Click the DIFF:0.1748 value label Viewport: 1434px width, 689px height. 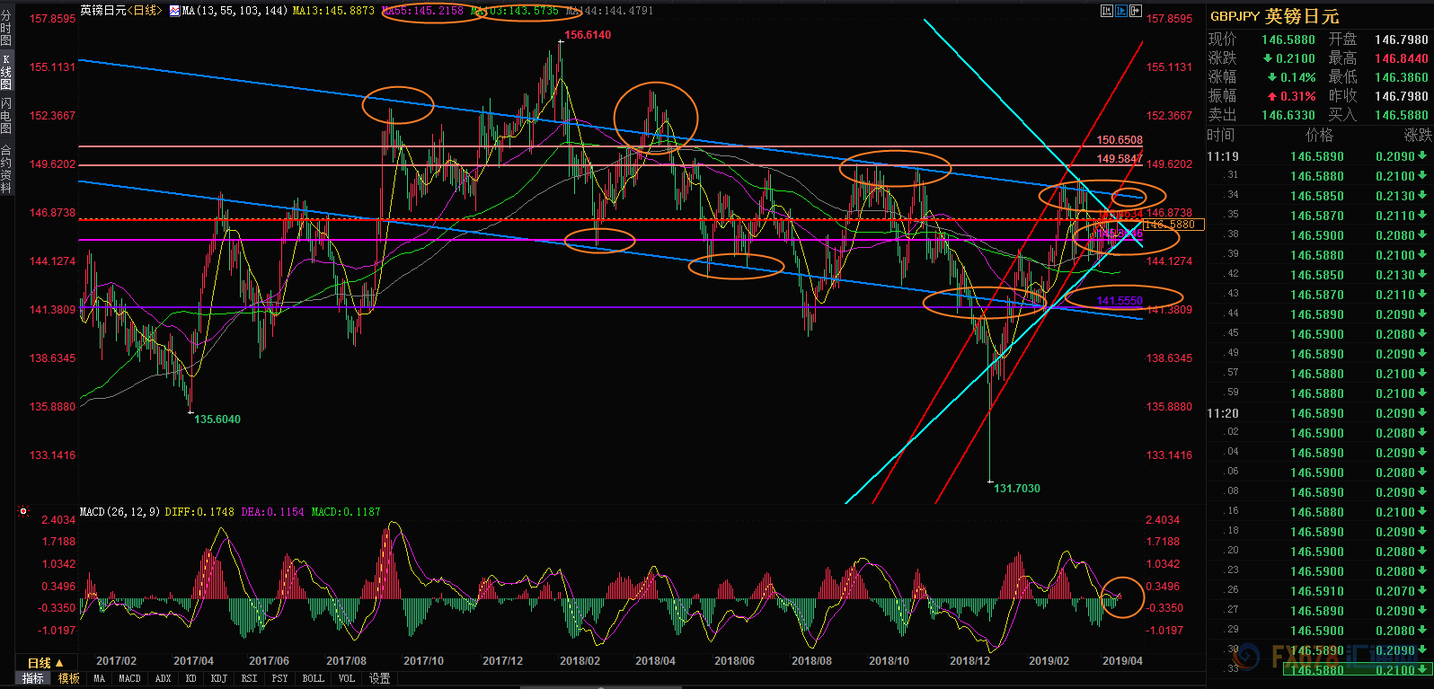[199, 512]
